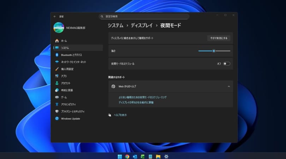Click the ヘルプを表示 link
The height and width of the screenshot is (159, 286).
click(x=120, y=115)
